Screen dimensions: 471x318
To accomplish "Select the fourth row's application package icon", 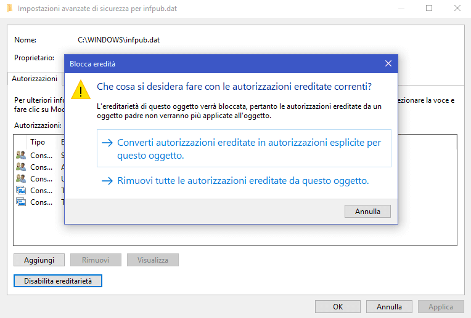I will tap(21, 191).
